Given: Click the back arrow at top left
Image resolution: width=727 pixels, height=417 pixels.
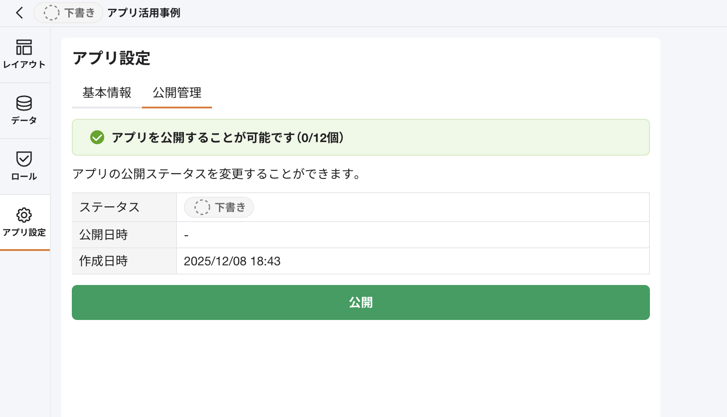Looking at the screenshot, I should pyautogui.click(x=19, y=13).
